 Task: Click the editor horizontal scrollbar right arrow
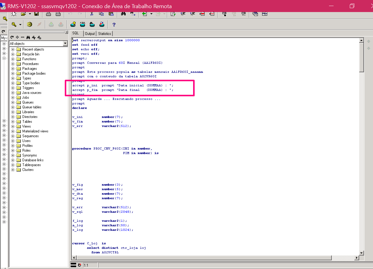[357, 258]
